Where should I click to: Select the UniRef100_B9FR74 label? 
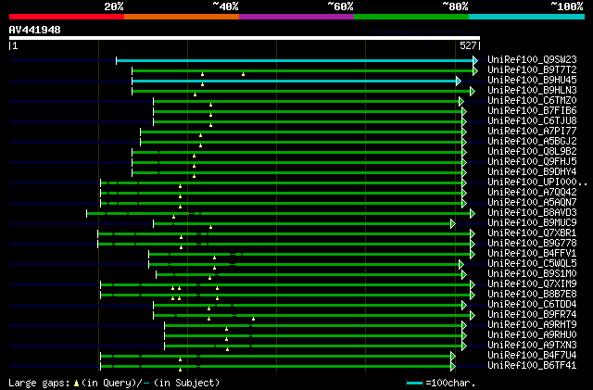pyautogui.click(x=532, y=315)
